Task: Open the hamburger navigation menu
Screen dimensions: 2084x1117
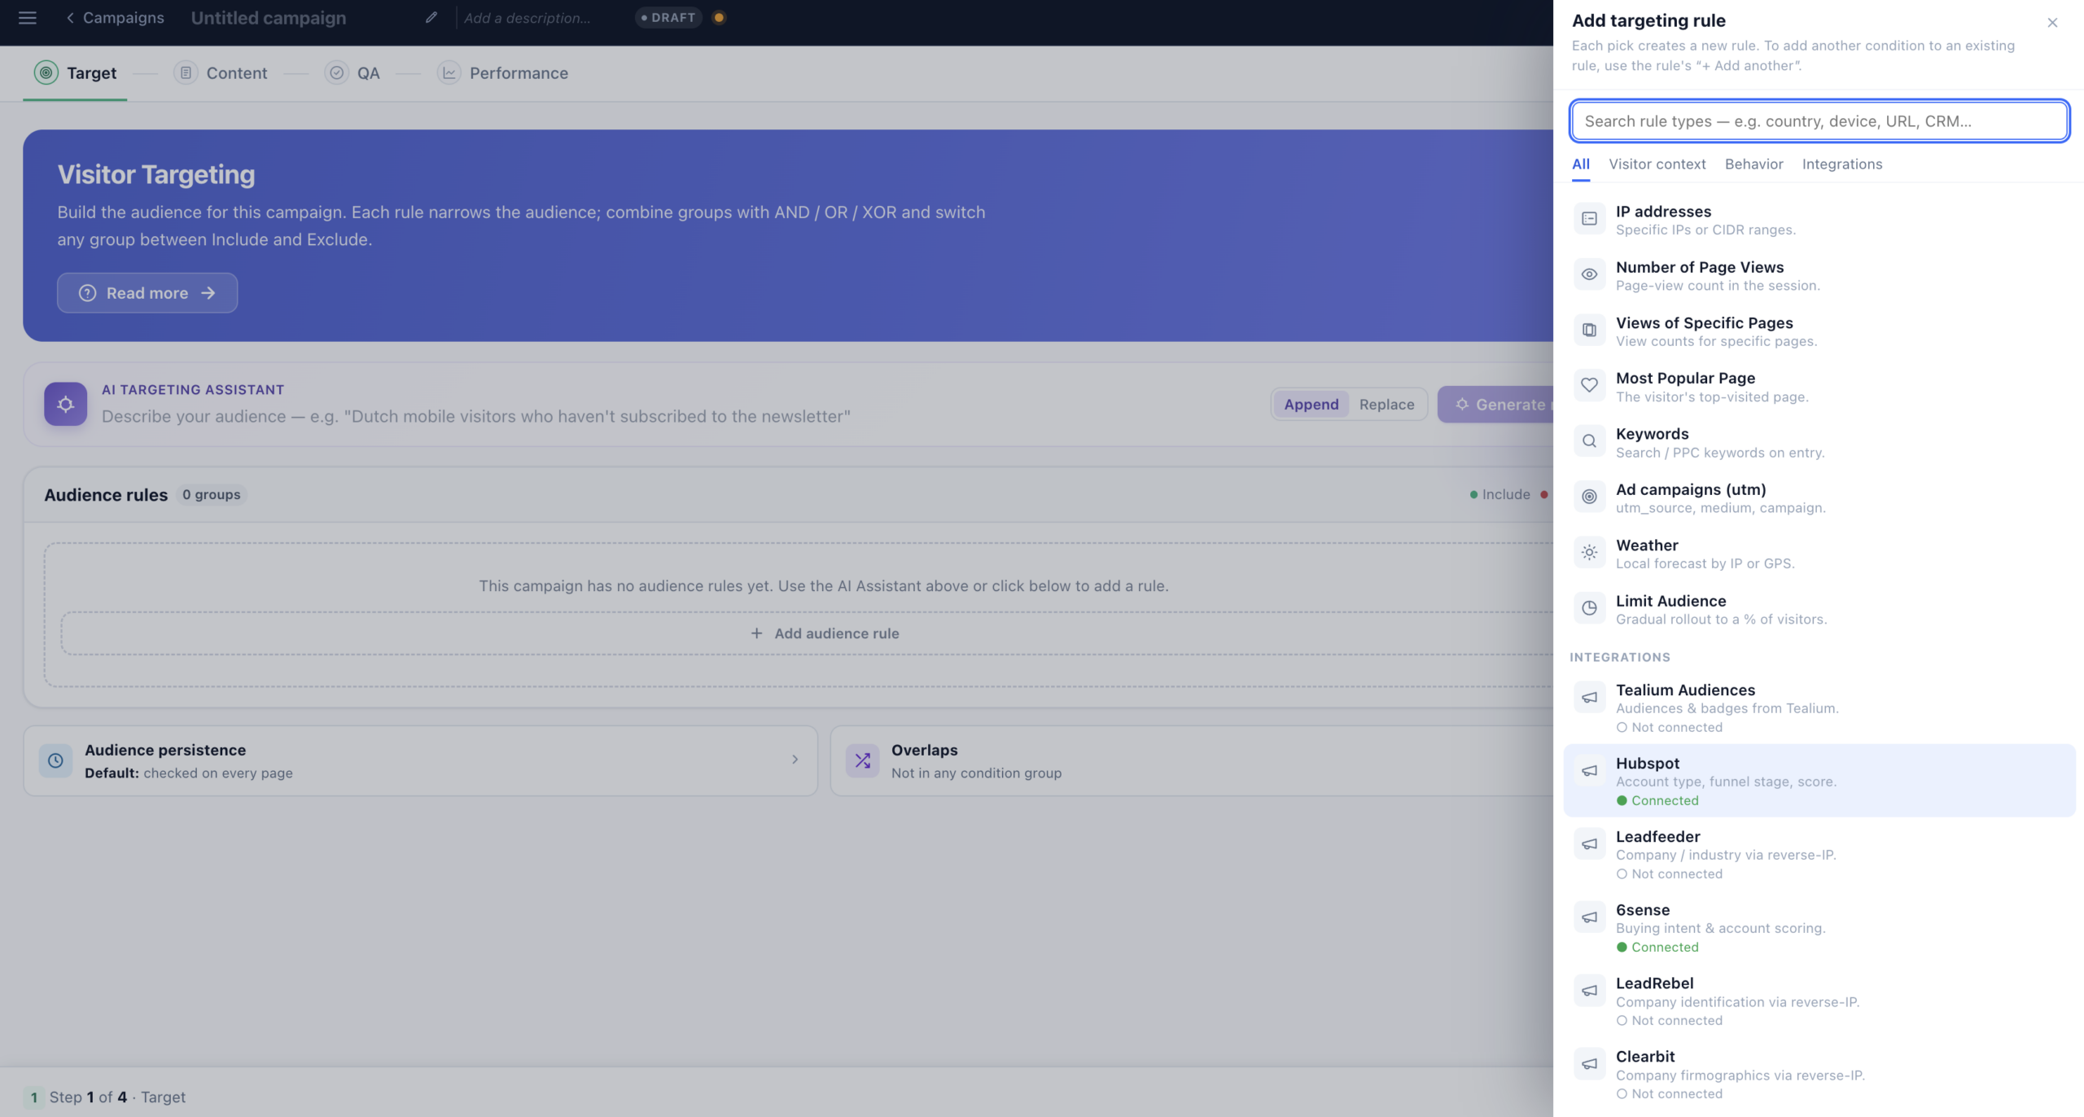Action: coord(27,18)
